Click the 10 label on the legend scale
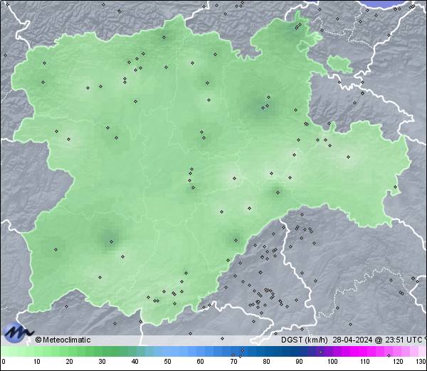This screenshot has height=371, width=427. [37, 362]
